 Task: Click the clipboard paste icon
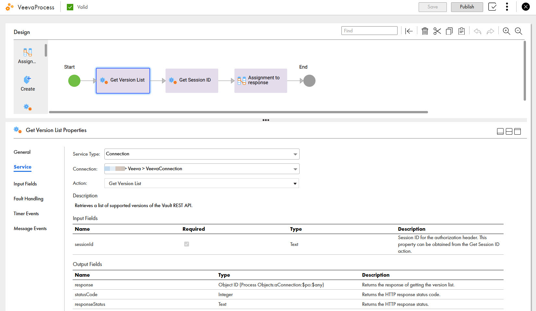point(461,31)
